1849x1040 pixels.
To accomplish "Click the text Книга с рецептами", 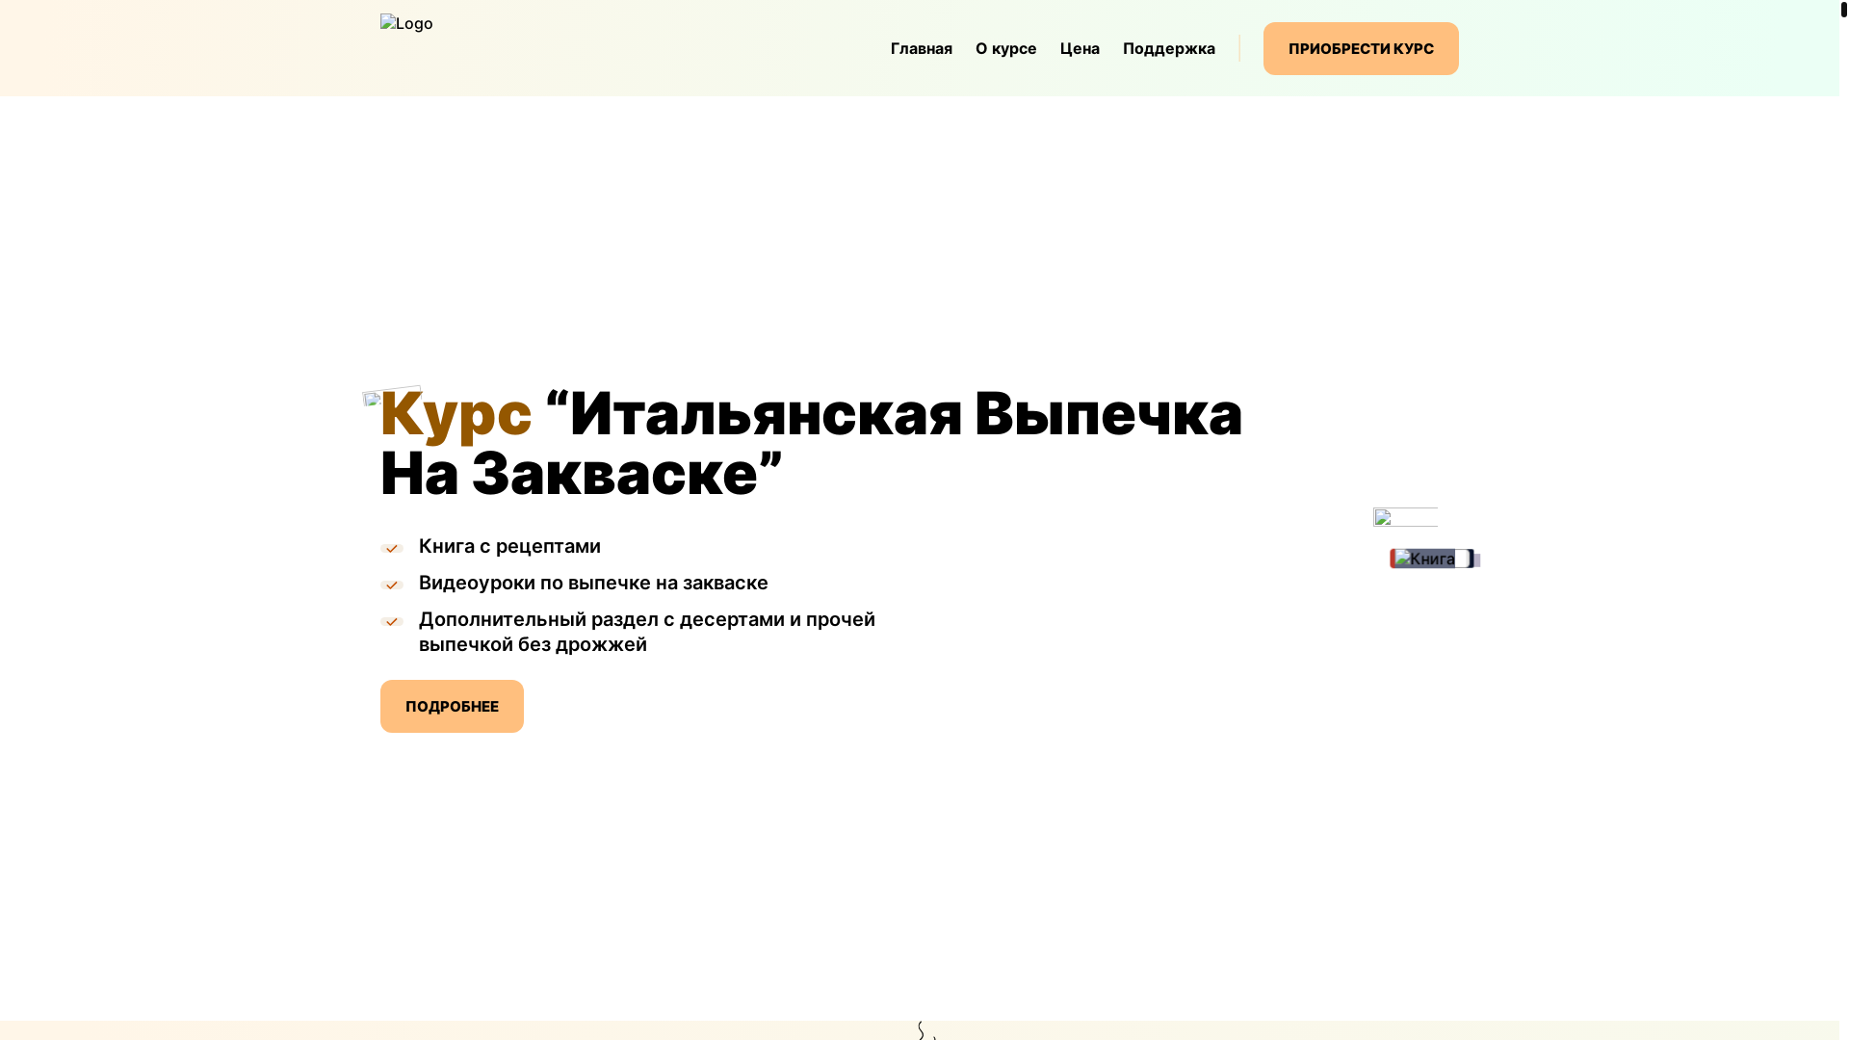I will tap(509, 546).
